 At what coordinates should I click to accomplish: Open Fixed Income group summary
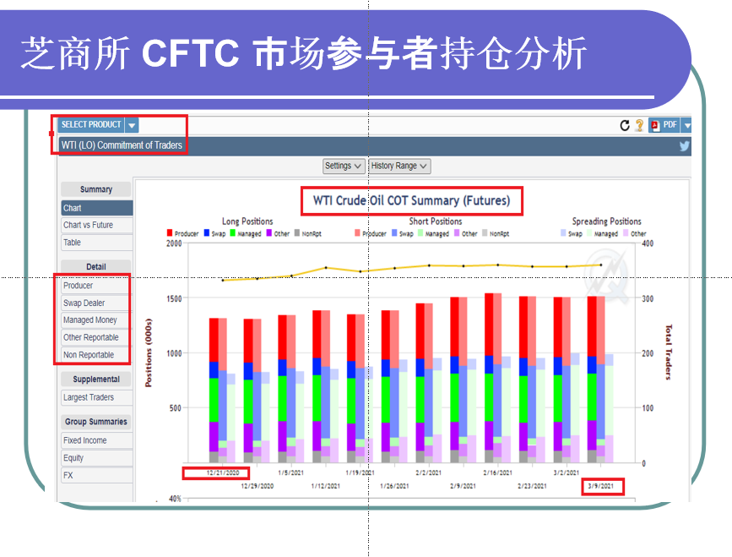click(x=96, y=440)
